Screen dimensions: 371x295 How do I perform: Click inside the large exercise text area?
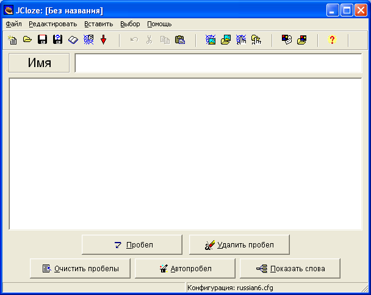click(x=185, y=154)
